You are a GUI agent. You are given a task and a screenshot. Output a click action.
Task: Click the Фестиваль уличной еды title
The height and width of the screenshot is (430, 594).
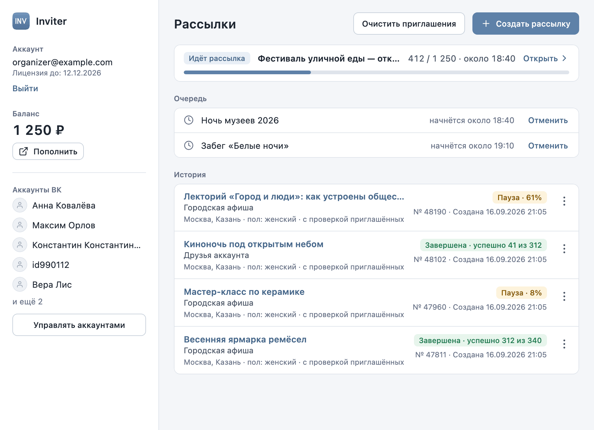coord(329,58)
